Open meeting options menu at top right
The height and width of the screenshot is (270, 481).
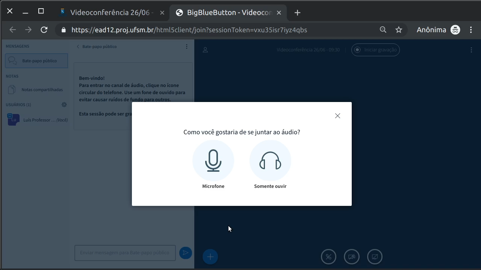tap(471, 50)
